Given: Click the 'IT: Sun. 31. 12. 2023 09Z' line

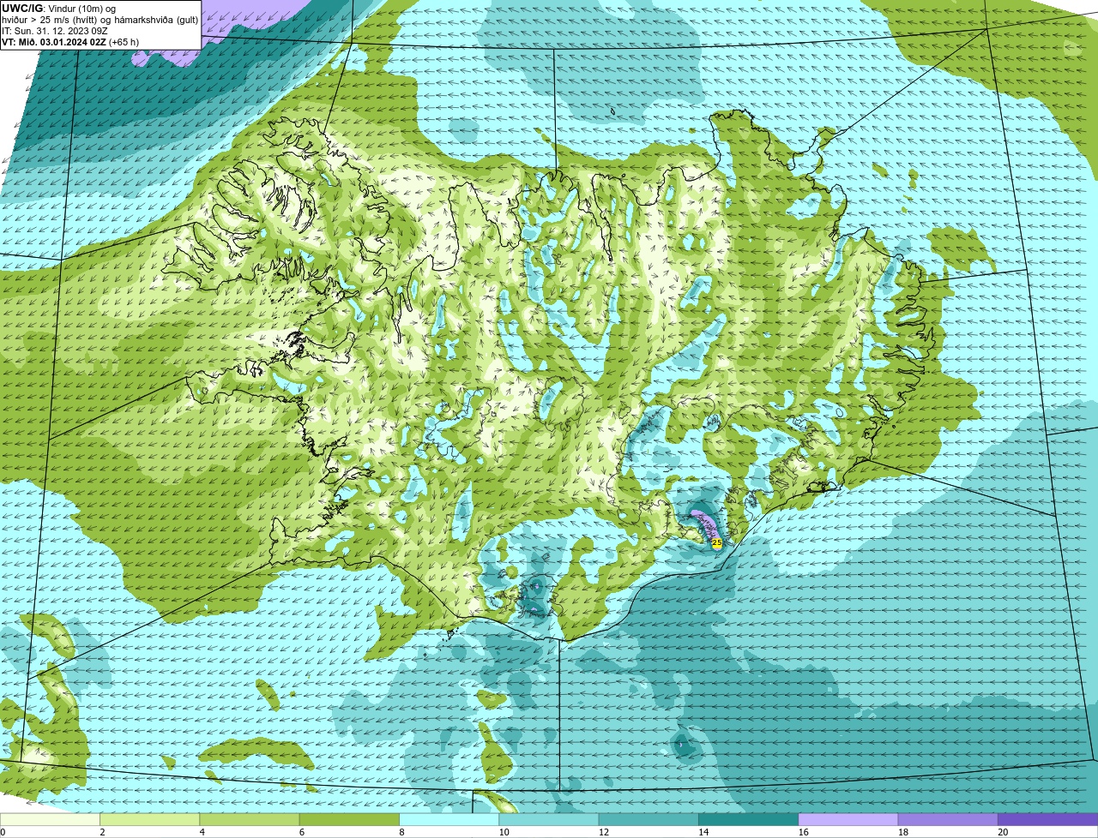Looking at the screenshot, I should [x=54, y=31].
